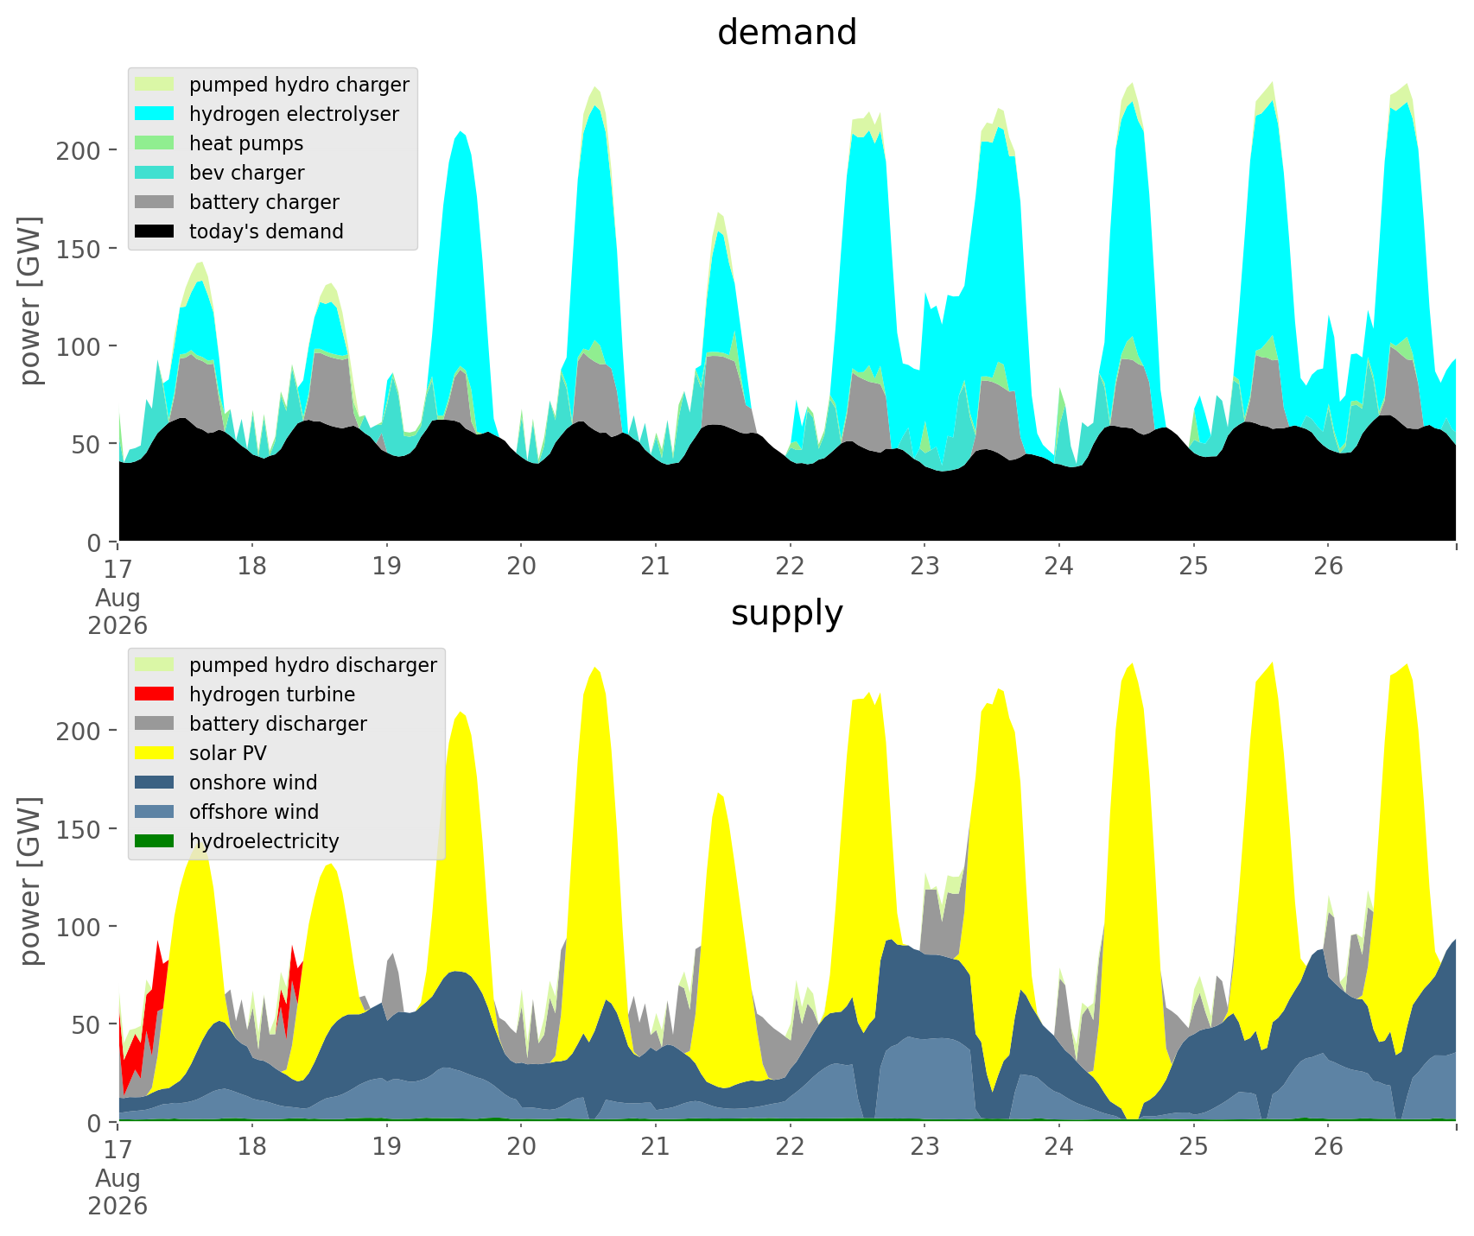
Task: Click the "heat pumps" legend label
Action: click(246, 143)
